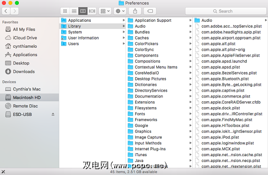Click the Share toolbar button
Screen dimensions: 268x175
tap(135, 11)
